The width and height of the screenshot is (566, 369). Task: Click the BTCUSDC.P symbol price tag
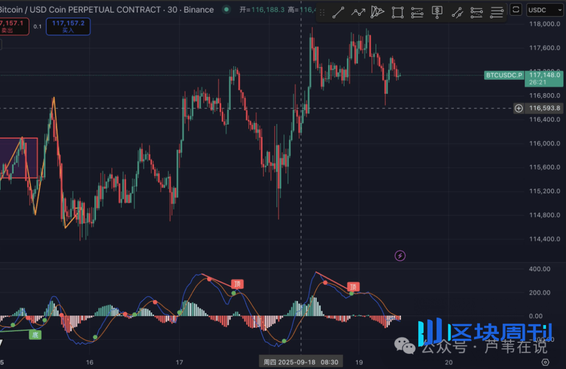coord(504,75)
